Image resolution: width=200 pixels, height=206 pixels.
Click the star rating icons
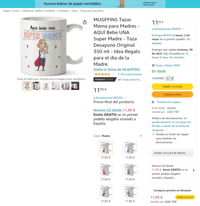coord(102,74)
